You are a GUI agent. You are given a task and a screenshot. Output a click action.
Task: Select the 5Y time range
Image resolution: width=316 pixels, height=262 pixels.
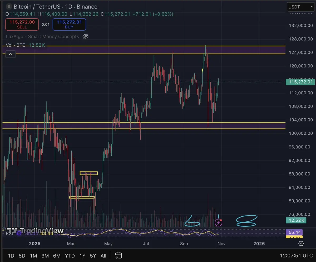pyautogui.click(x=93, y=256)
